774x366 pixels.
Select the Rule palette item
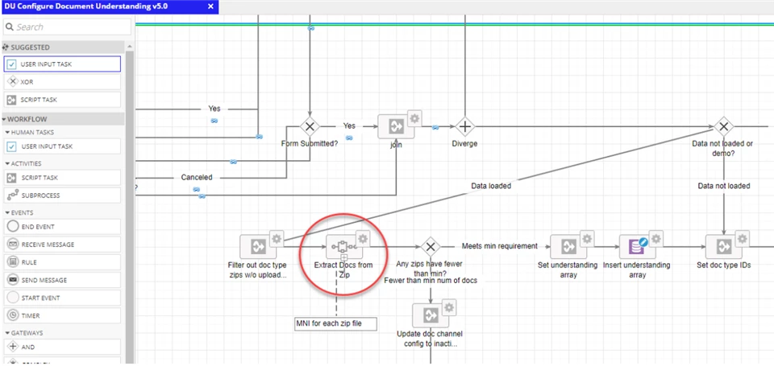click(x=62, y=262)
